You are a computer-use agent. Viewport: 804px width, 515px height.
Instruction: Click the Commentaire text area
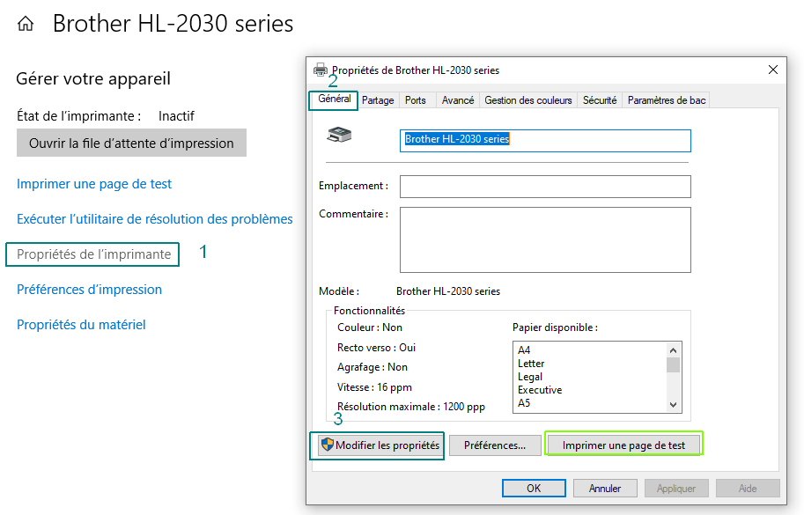coord(545,239)
